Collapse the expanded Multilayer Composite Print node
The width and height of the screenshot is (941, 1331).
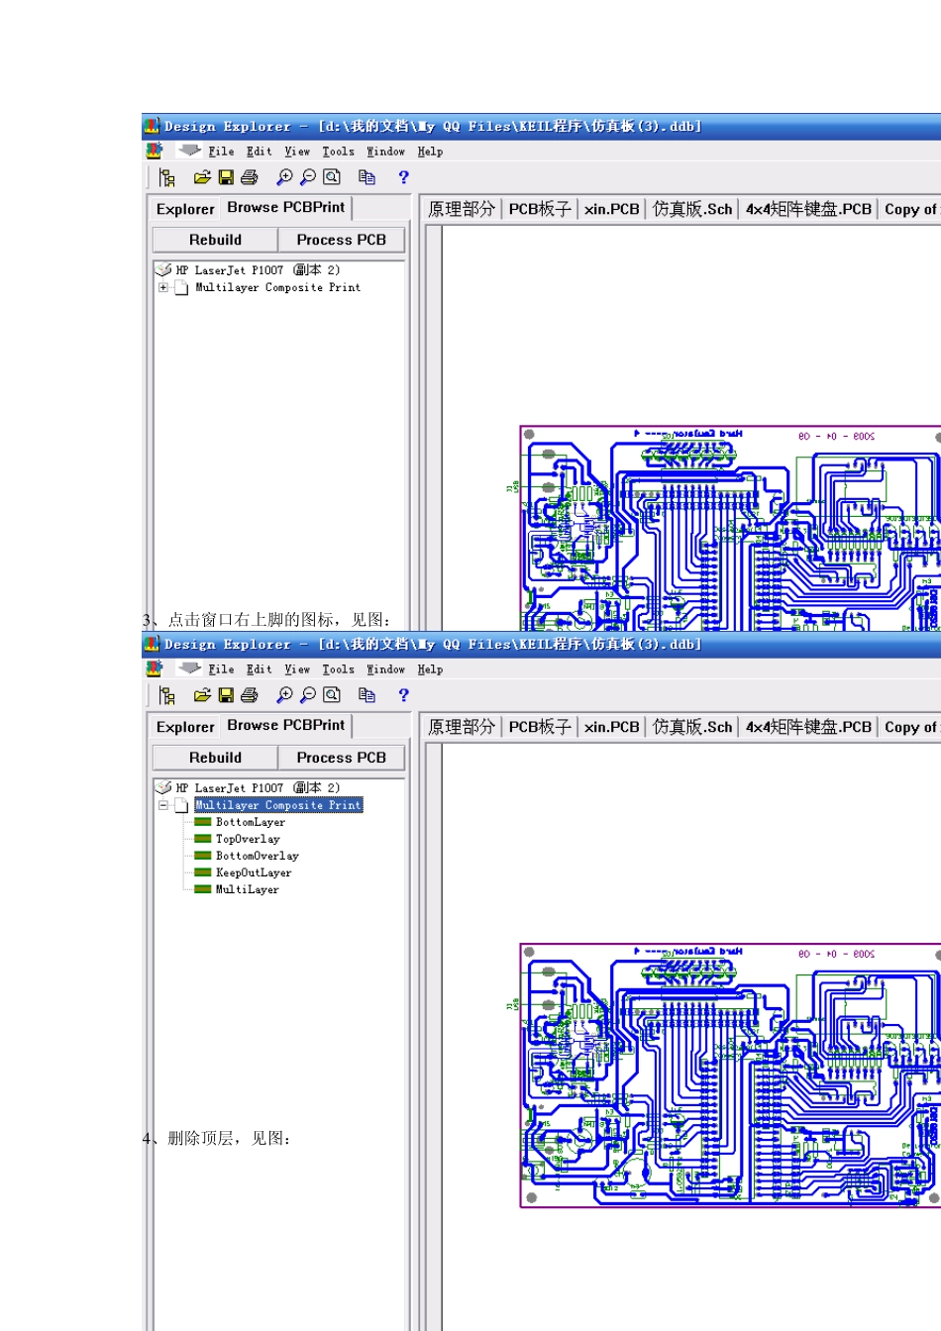click(x=163, y=806)
